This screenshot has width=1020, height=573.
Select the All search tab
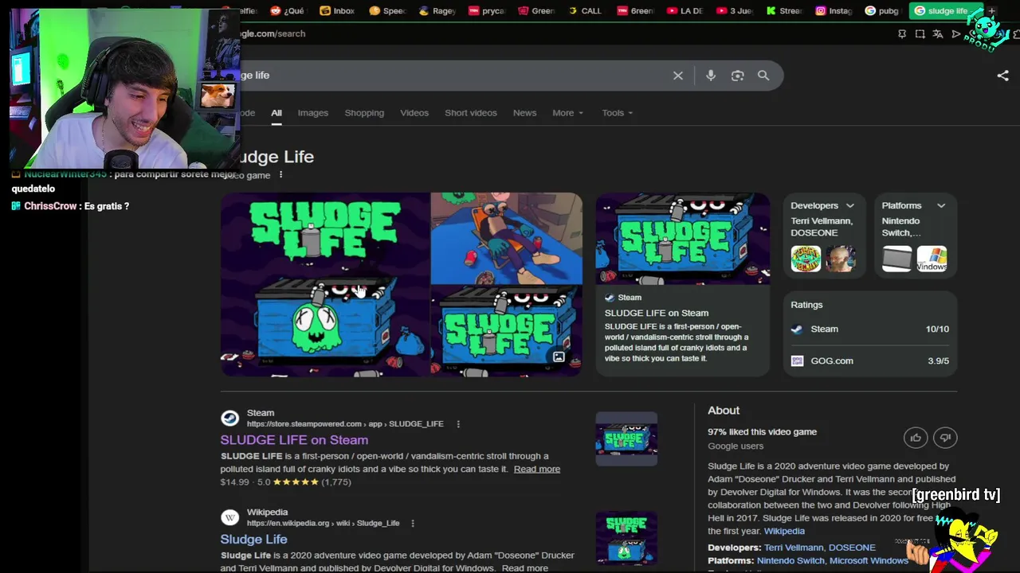pyautogui.click(x=276, y=113)
